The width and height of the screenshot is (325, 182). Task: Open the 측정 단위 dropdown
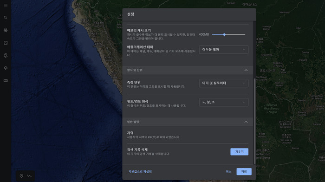[224, 83]
